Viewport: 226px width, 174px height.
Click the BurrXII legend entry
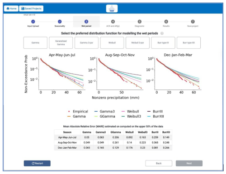[155, 117]
